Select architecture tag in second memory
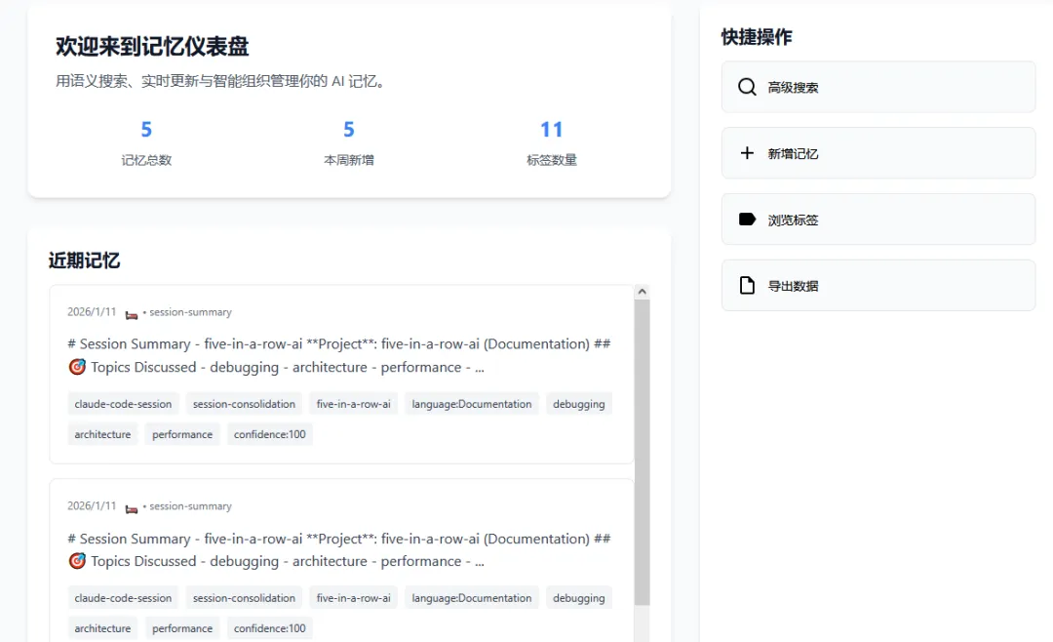Screen dimensions: 1053x642 coord(102,628)
